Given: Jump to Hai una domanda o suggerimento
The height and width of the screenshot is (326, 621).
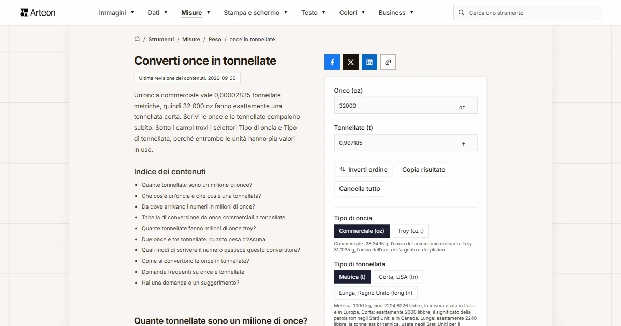Looking at the screenshot, I should click(190, 283).
